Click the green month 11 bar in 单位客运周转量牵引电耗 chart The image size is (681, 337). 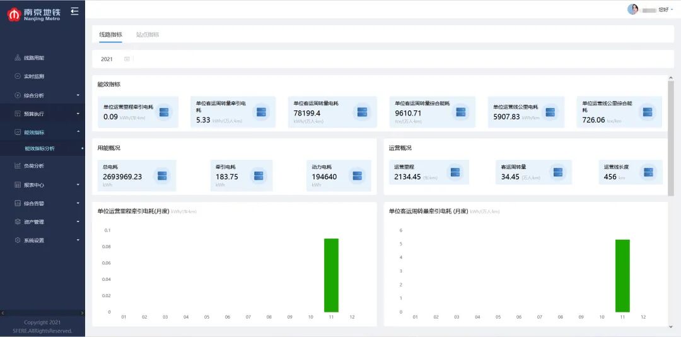pos(622,276)
